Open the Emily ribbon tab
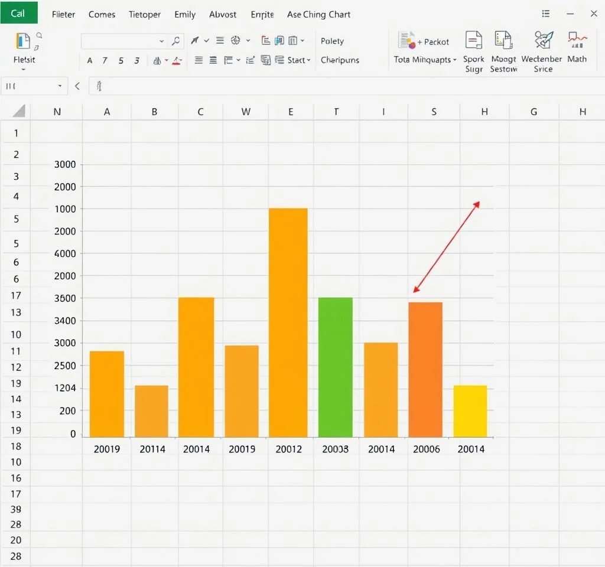Viewport: 605px width, 567px height. coord(185,14)
